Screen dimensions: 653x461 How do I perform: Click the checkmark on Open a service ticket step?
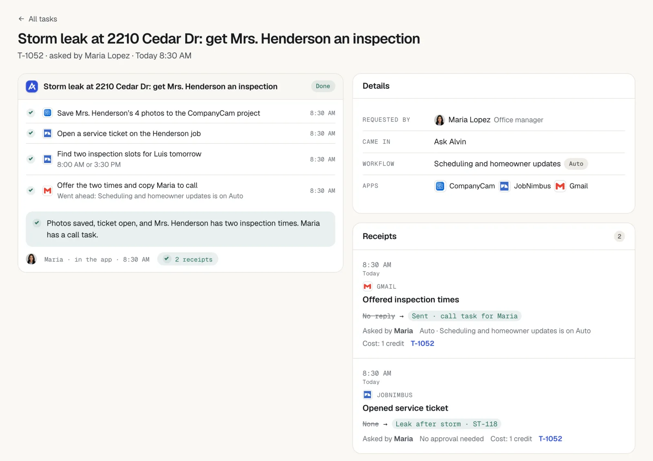[x=31, y=133]
